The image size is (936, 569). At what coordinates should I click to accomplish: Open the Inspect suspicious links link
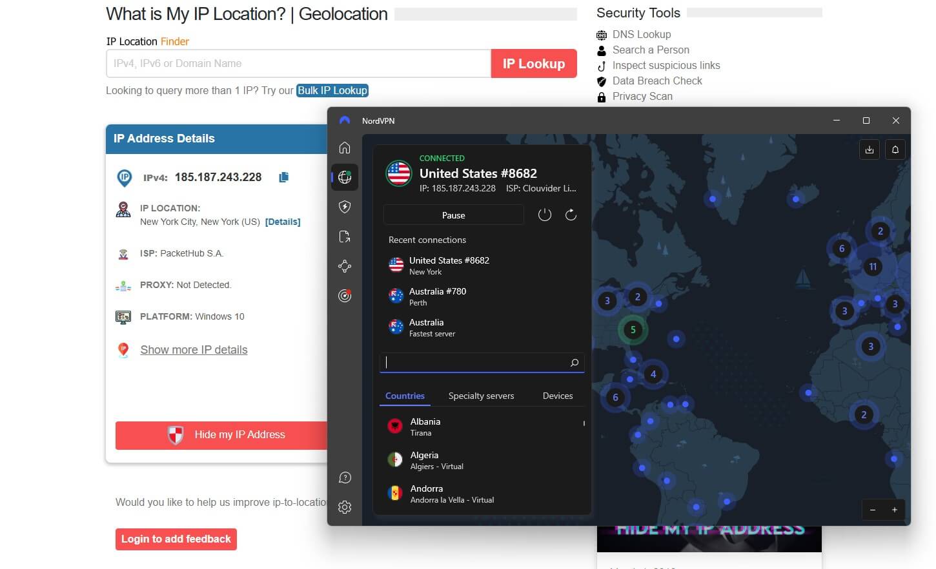tap(666, 65)
